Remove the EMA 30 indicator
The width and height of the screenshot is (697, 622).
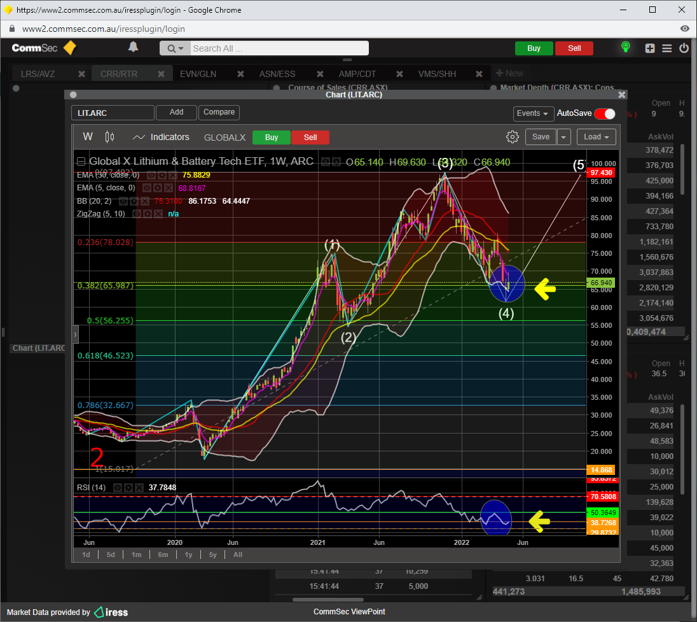click(x=172, y=175)
